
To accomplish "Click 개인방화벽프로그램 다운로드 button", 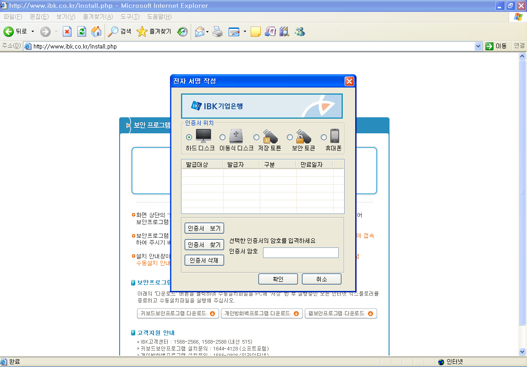I will [x=262, y=313].
